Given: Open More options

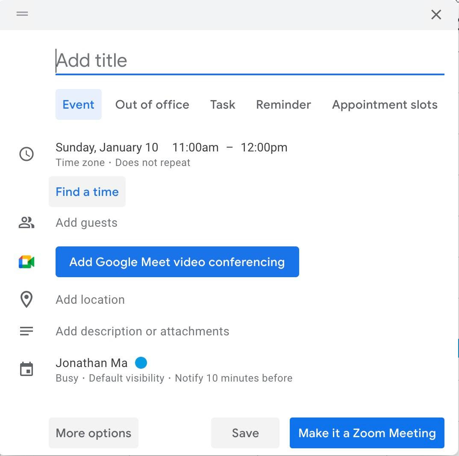Looking at the screenshot, I should tap(93, 433).
